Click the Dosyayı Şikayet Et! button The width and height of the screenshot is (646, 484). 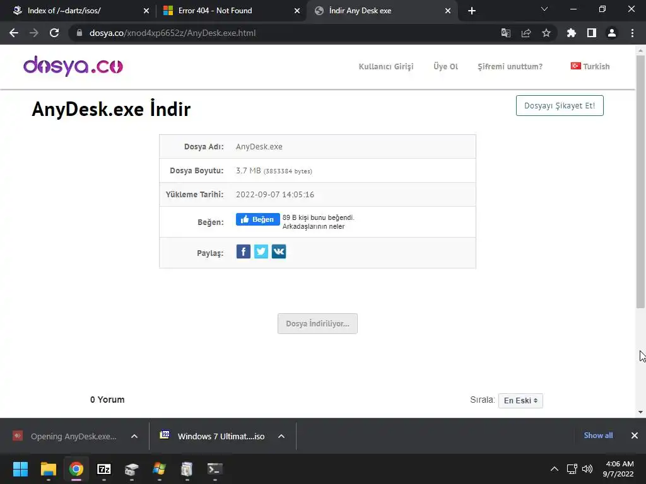[x=560, y=106]
